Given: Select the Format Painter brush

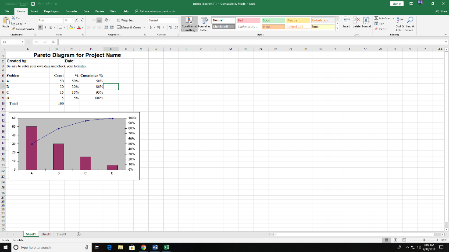Looking at the screenshot, I should (x=14, y=29).
